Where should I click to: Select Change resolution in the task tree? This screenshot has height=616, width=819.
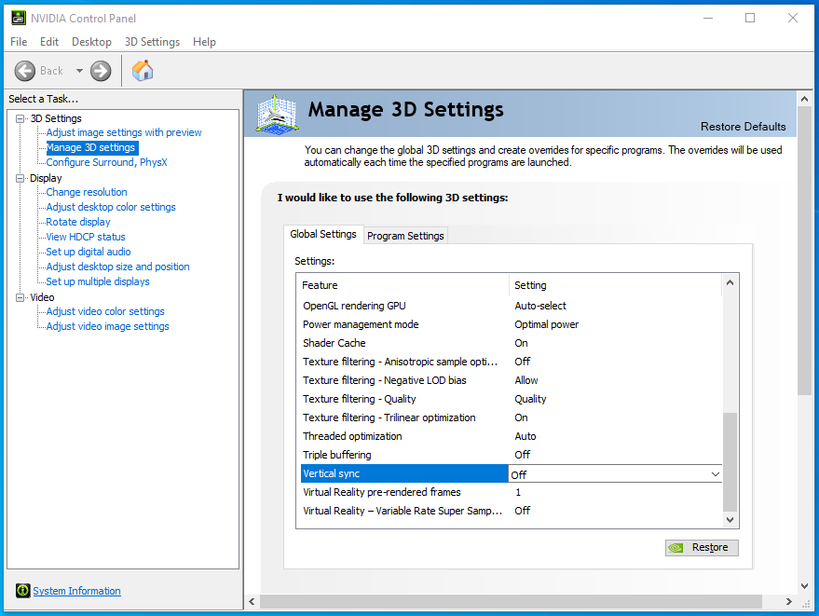tap(87, 192)
